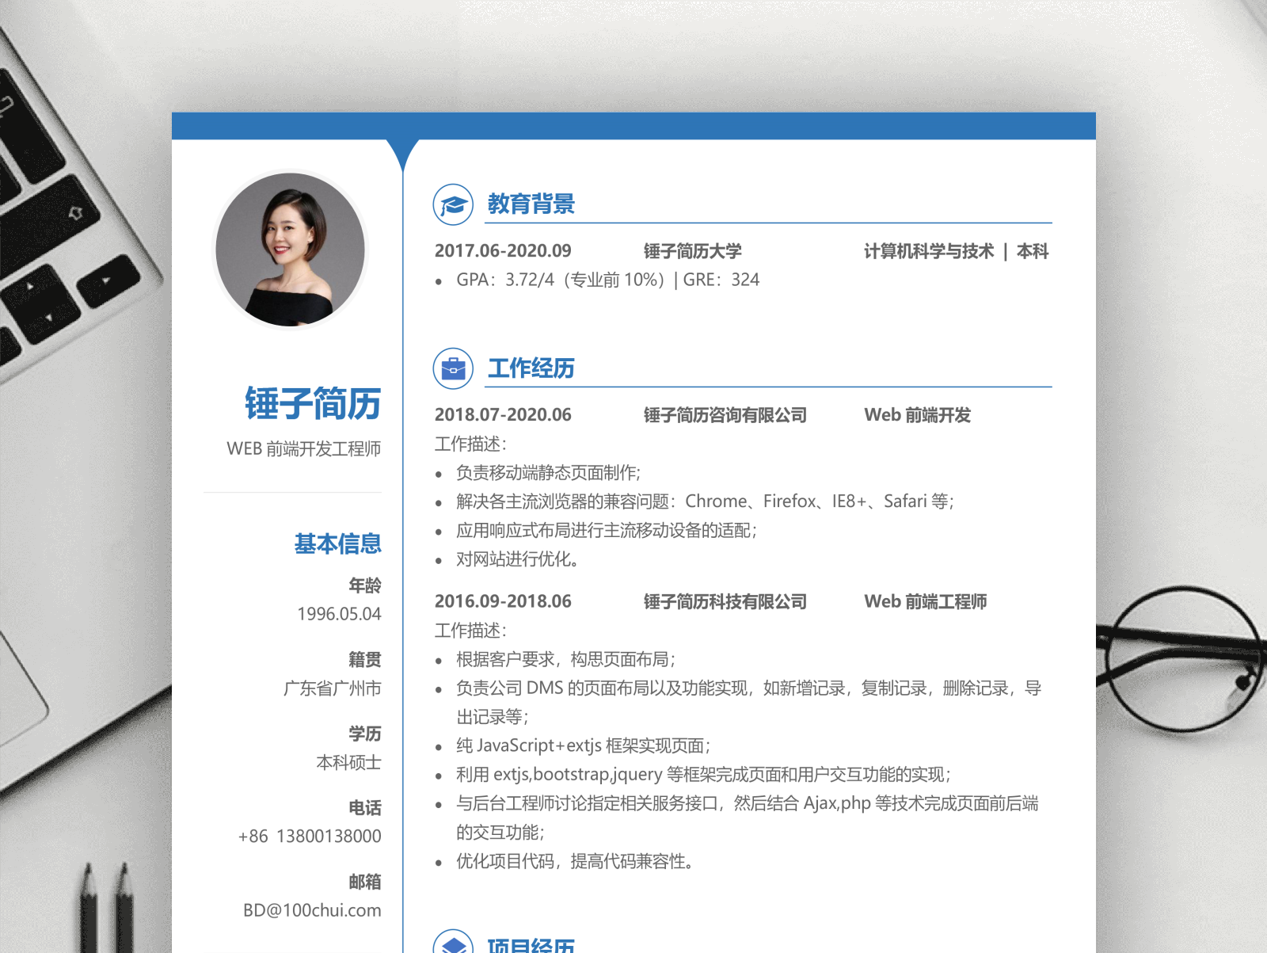Click bullet 纯 JavaScript+extjs 框架实现页面
This screenshot has width=1267, height=953.
[x=583, y=745]
